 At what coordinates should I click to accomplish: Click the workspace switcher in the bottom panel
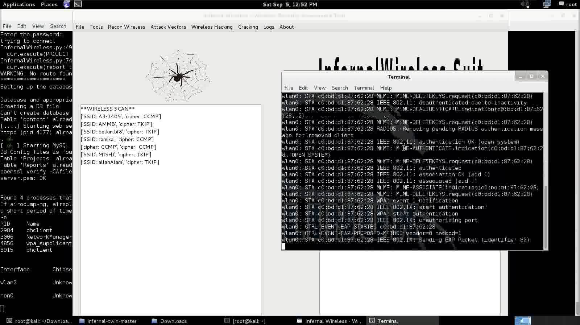[523, 321]
